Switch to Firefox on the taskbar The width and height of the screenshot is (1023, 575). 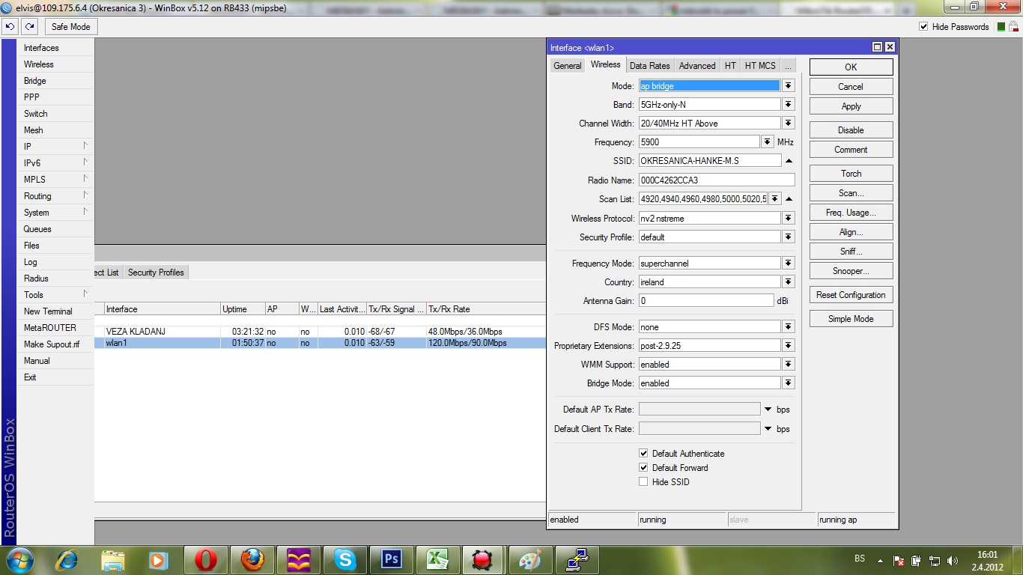point(252,560)
